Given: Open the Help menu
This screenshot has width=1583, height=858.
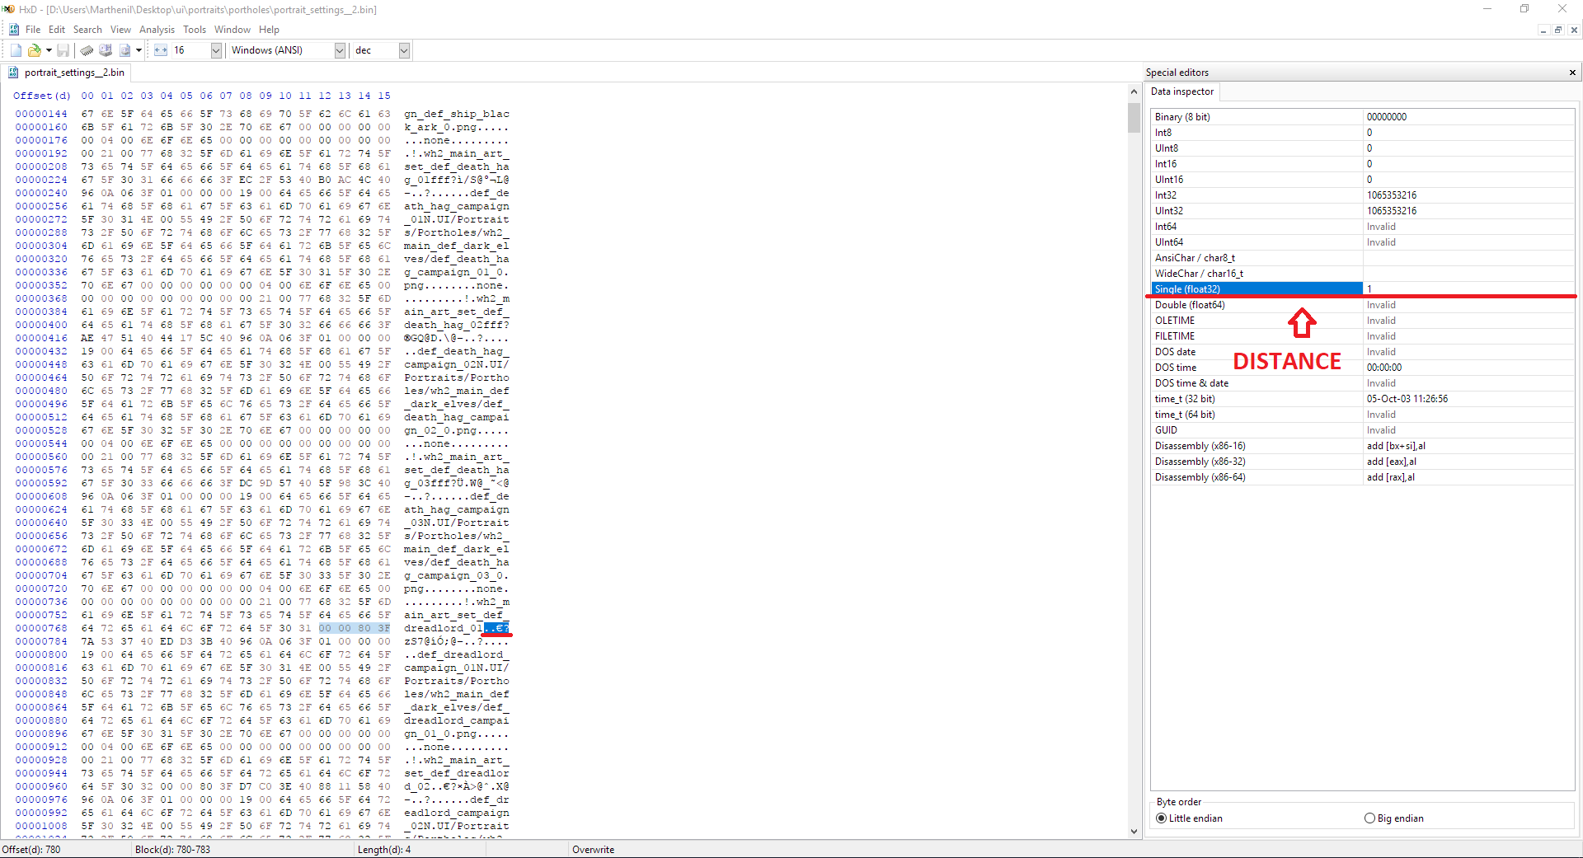Looking at the screenshot, I should point(269,30).
